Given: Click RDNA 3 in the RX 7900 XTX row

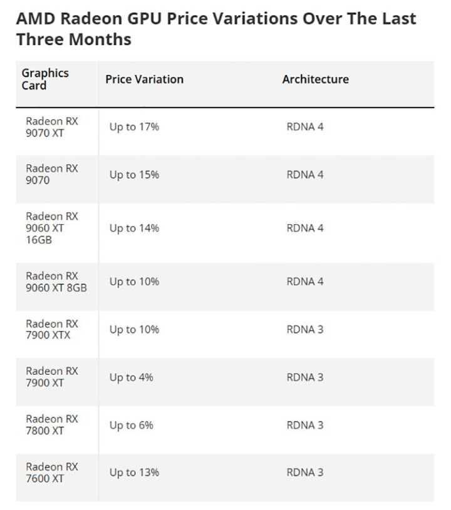Looking at the screenshot, I should [305, 330].
